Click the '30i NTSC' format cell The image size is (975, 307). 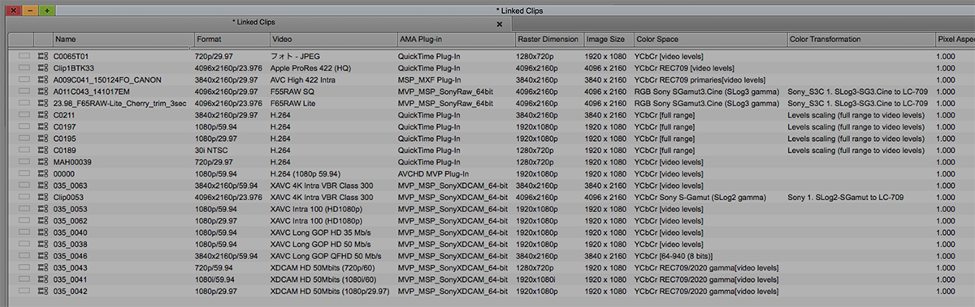point(212,151)
